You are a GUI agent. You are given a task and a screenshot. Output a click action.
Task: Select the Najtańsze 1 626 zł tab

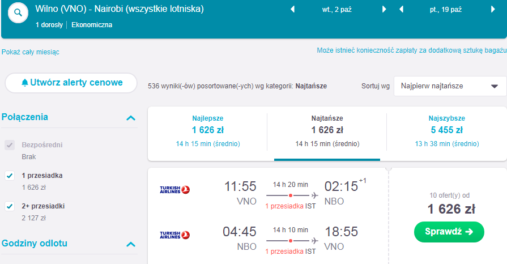click(x=327, y=131)
